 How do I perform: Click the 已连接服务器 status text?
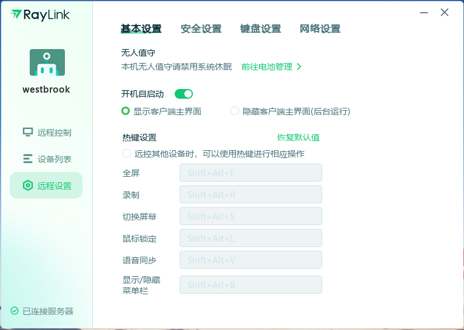[48, 311]
